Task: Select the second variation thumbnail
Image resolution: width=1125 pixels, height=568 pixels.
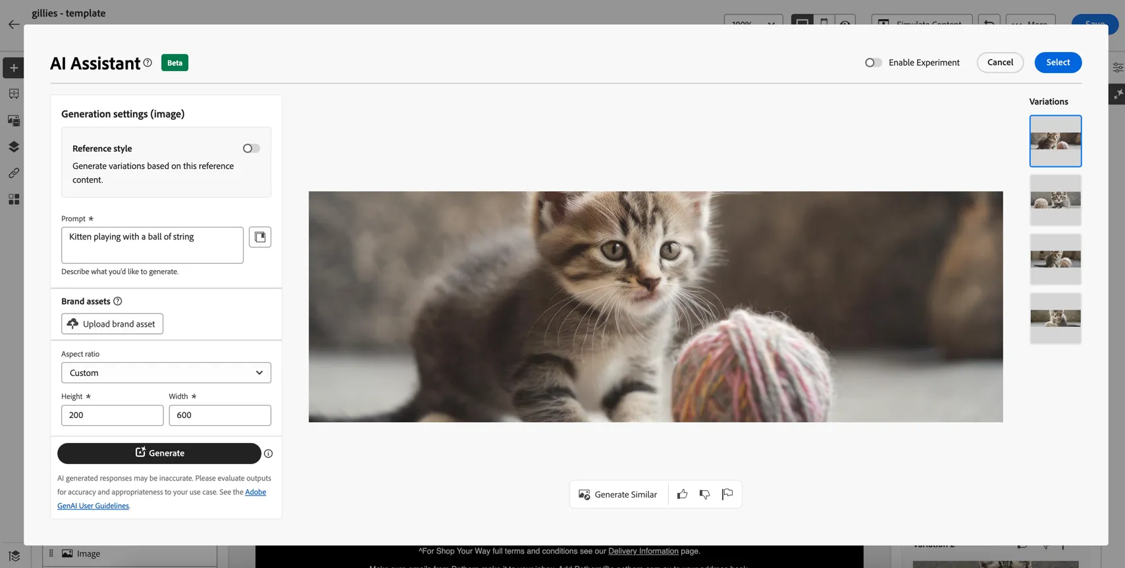Action: click(1055, 200)
